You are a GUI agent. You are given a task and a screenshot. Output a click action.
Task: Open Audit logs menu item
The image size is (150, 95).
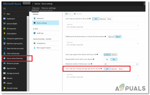(46, 33)
